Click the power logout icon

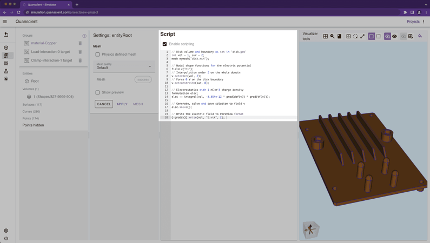coord(6,238)
